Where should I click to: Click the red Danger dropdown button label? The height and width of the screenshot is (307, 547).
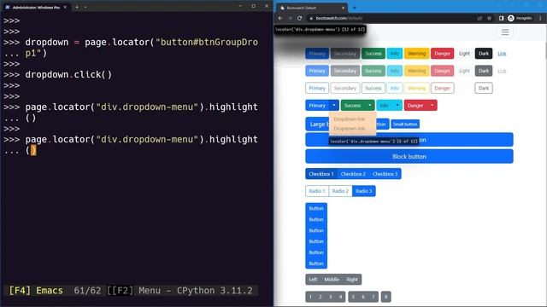tap(415, 105)
